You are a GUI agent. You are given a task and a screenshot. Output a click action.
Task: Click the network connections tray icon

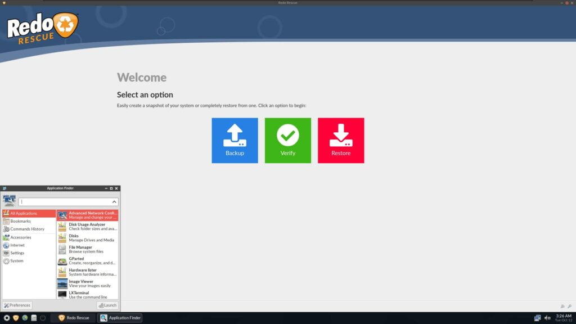537,318
